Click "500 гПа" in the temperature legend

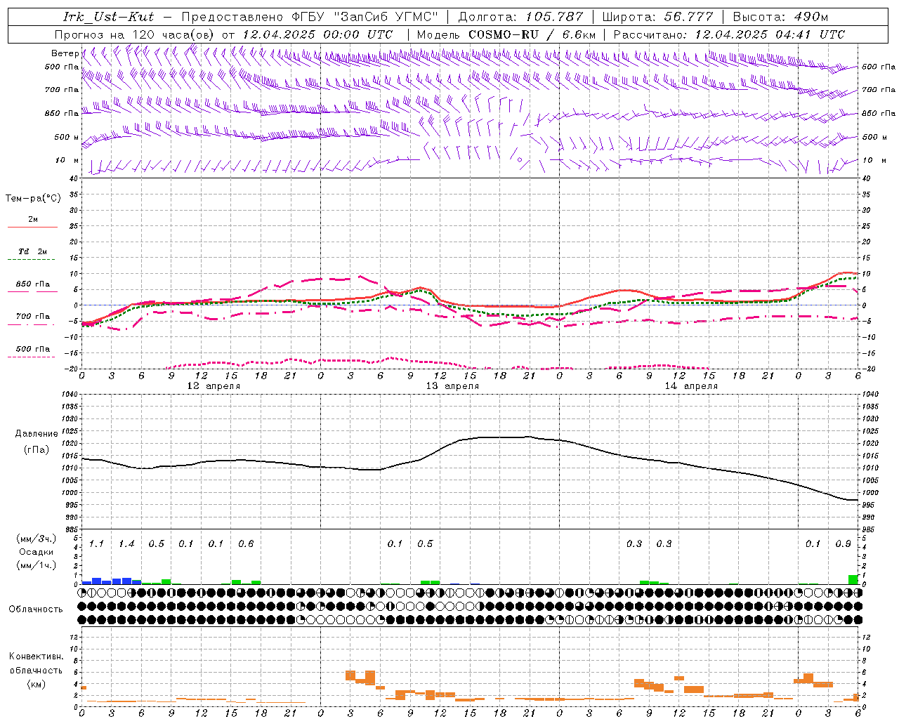pos(33,349)
